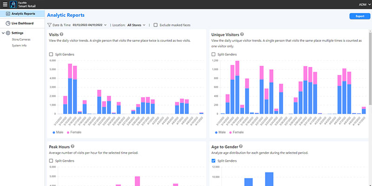
Task: Click the FaceMe Smart Retail logo
Action: pos(14,5)
